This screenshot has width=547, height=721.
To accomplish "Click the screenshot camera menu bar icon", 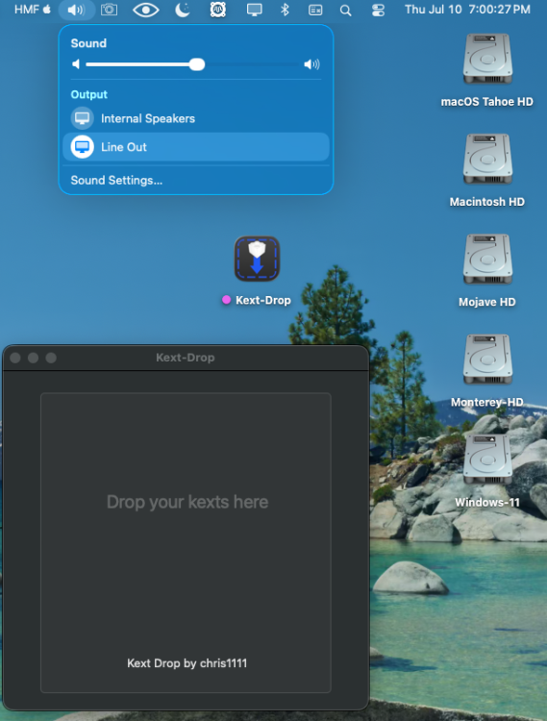I will click(x=109, y=10).
